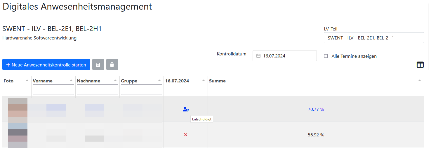Viewport: 431px width, 148px height.
Task: Open the column layout toggle icon
Action: 420,65
